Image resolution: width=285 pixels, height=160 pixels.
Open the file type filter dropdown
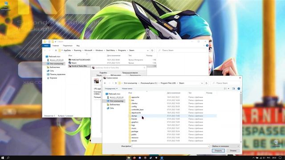click(x=225, y=146)
